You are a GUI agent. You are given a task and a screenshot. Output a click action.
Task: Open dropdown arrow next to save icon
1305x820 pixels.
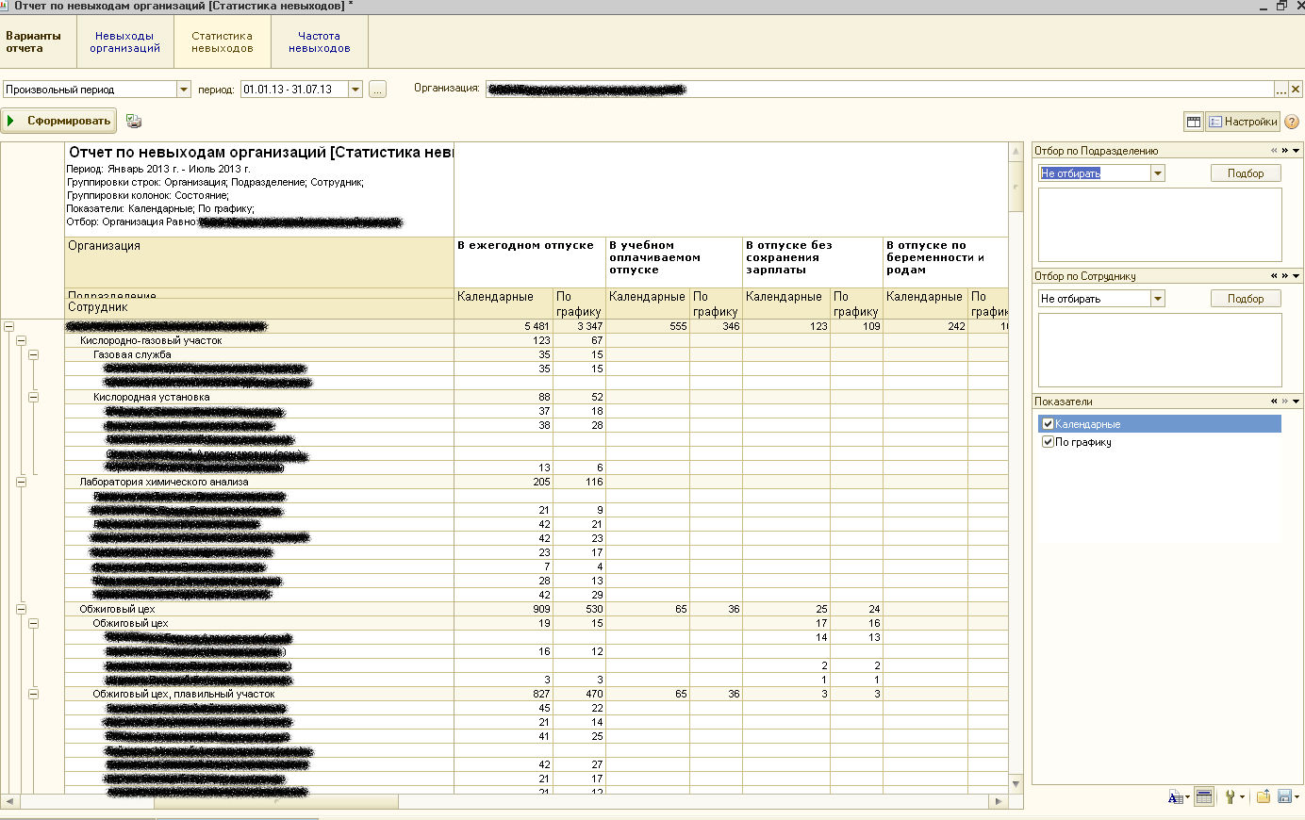point(1297,798)
